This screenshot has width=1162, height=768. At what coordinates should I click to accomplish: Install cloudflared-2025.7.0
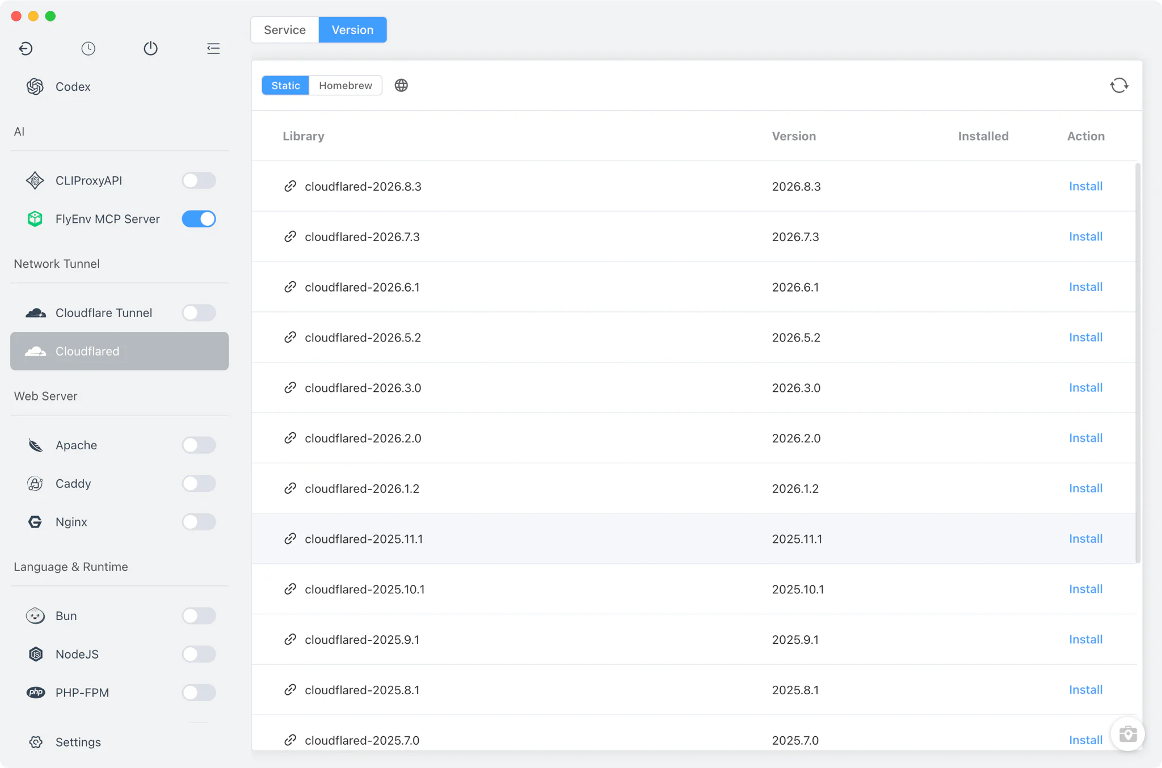tap(1085, 740)
